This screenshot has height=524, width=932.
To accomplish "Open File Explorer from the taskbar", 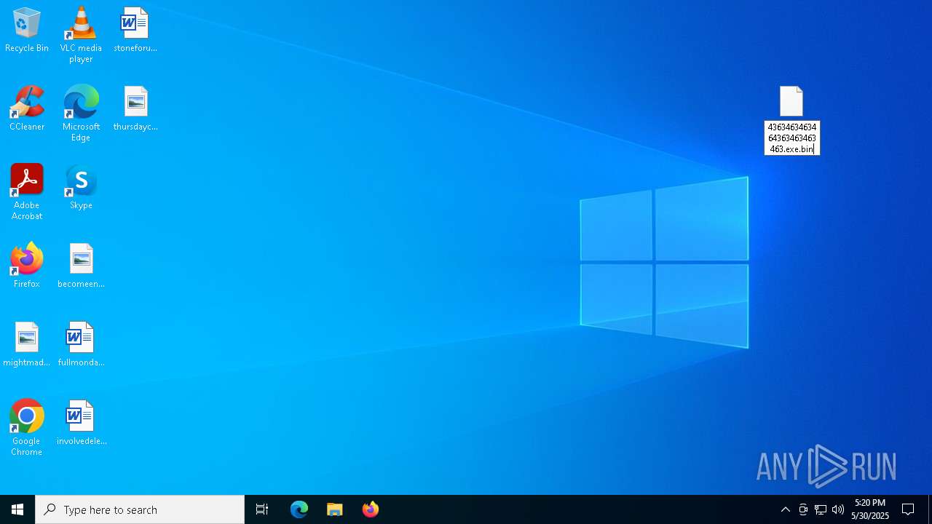I will coord(335,509).
